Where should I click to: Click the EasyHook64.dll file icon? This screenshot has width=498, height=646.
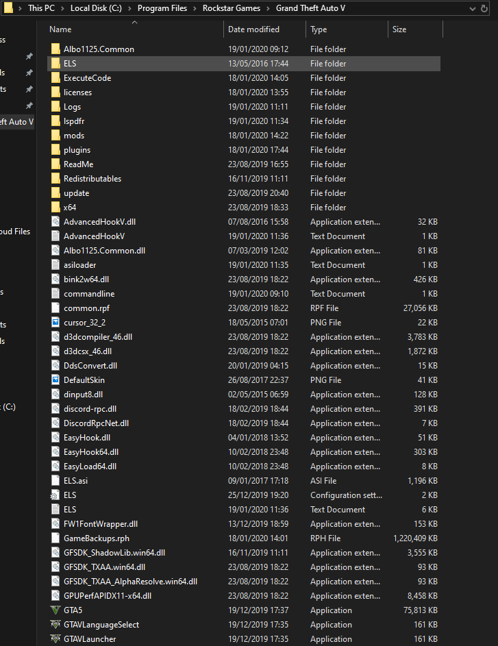click(55, 452)
